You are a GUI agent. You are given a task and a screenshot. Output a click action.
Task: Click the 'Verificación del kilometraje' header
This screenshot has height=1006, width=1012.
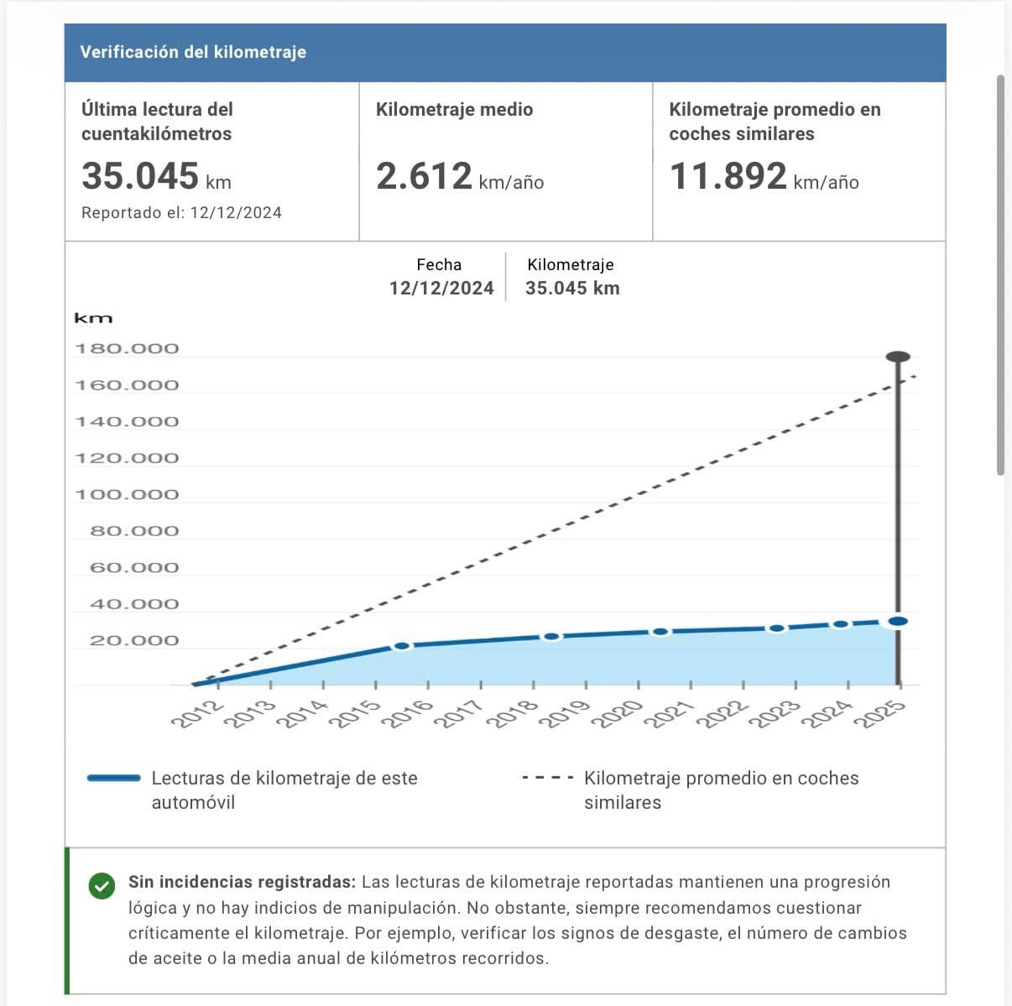pyautogui.click(x=193, y=52)
